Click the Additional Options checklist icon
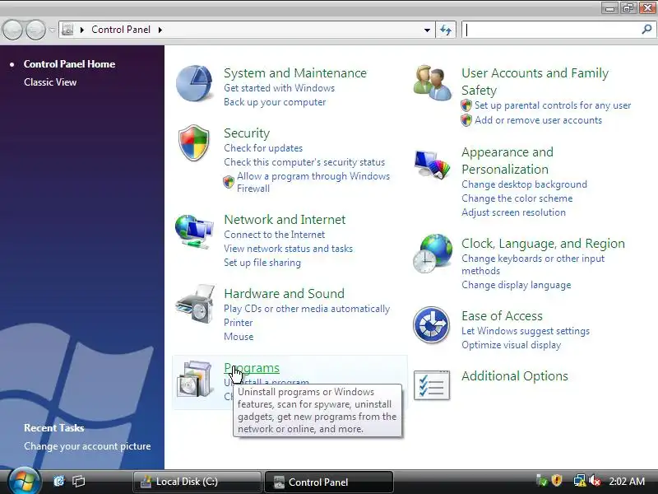This screenshot has height=494, width=658. [432, 384]
